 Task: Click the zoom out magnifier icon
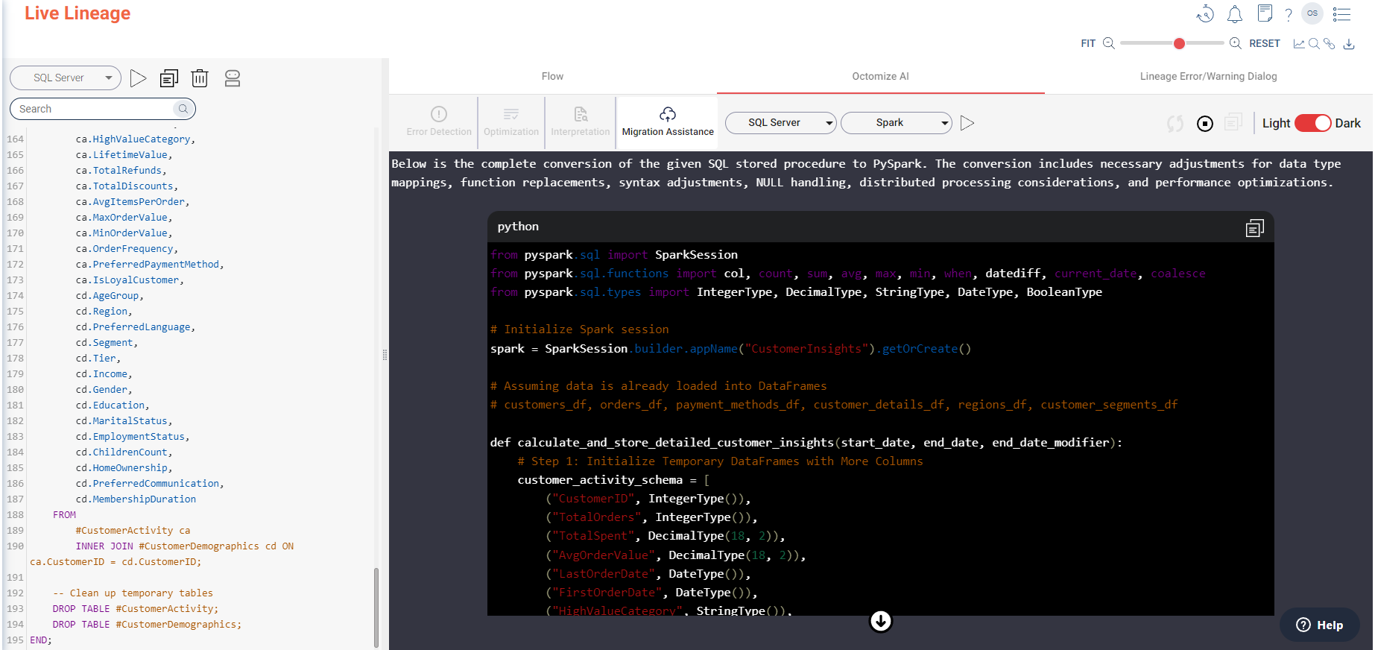tap(1109, 43)
